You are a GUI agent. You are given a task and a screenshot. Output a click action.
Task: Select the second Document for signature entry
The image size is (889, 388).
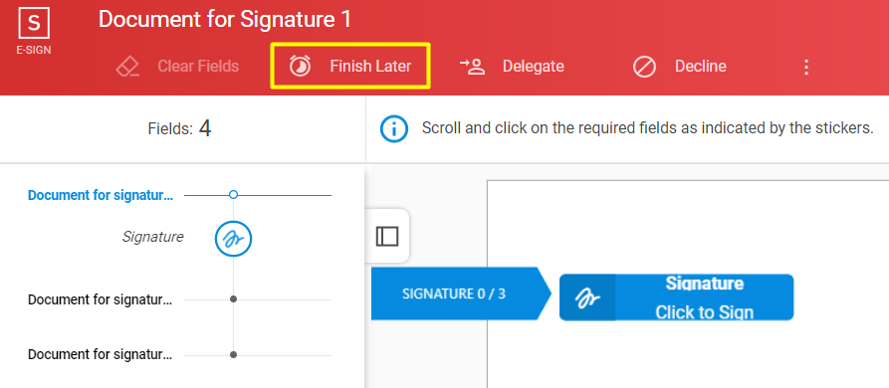click(x=101, y=299)
